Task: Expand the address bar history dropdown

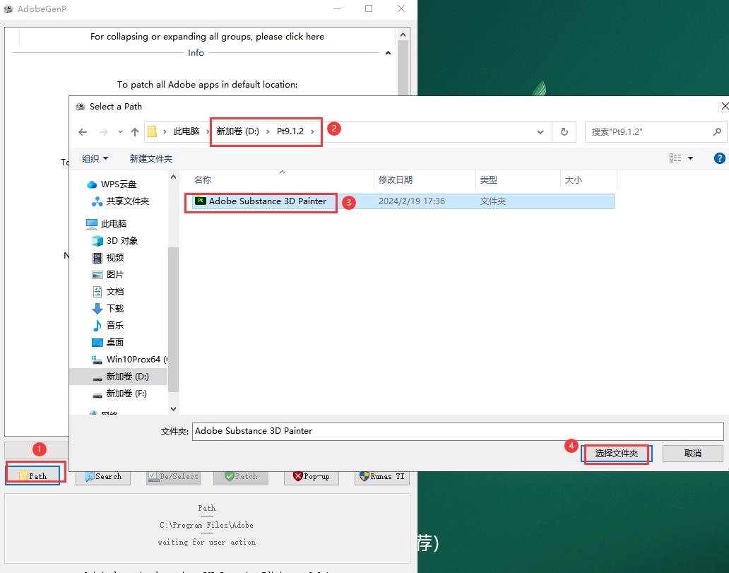Action: pyautogui.click(x=540, y=132)
